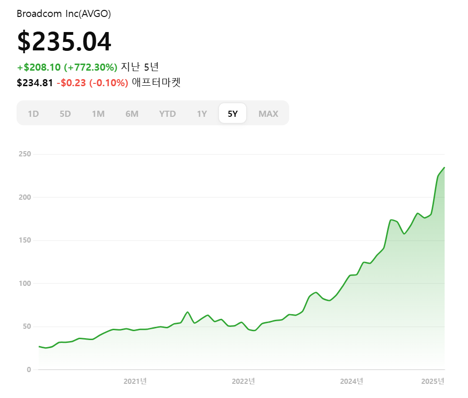Show the 1Y price history
The image size is (468, 398).
(x=202, y=114)
